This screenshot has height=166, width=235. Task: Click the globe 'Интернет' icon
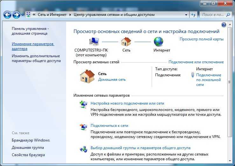click(x=158, y=41)
